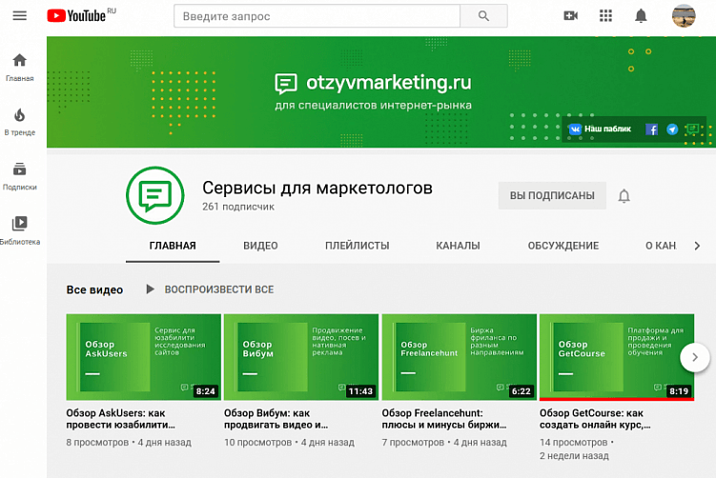Image resolution: width=716 pixels, height=478 pixels.
Task: Expand more tabs with right chevron
Action: pyautogui.click(x=697, y=246)
